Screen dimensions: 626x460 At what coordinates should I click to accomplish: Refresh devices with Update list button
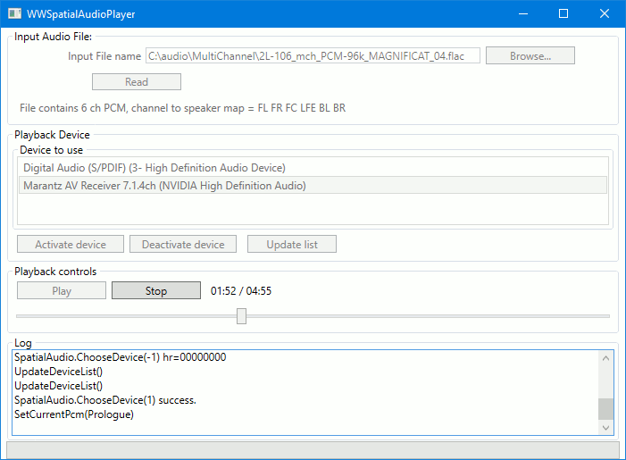pos(291,245)
